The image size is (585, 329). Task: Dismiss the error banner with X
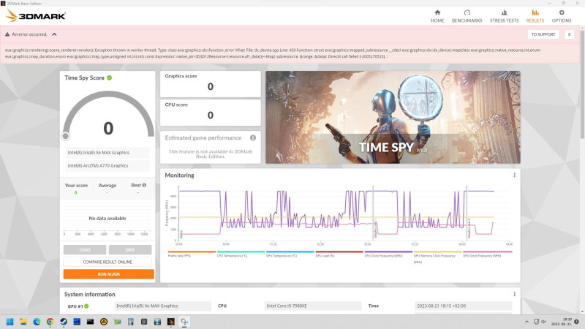570,34
